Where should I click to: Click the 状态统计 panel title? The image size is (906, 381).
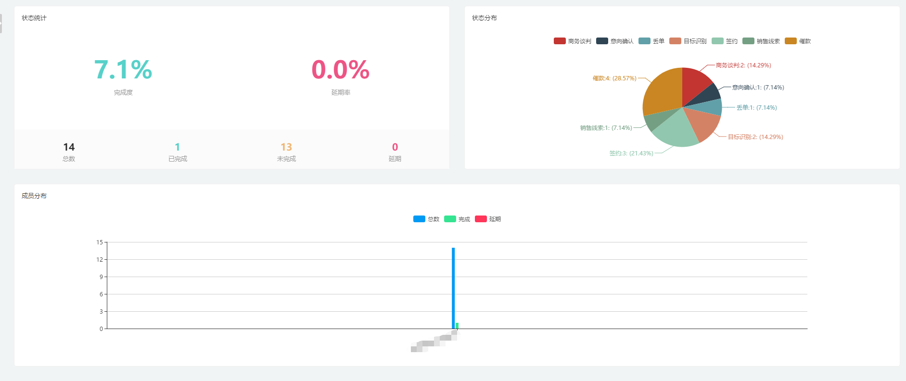coord(34,18)
